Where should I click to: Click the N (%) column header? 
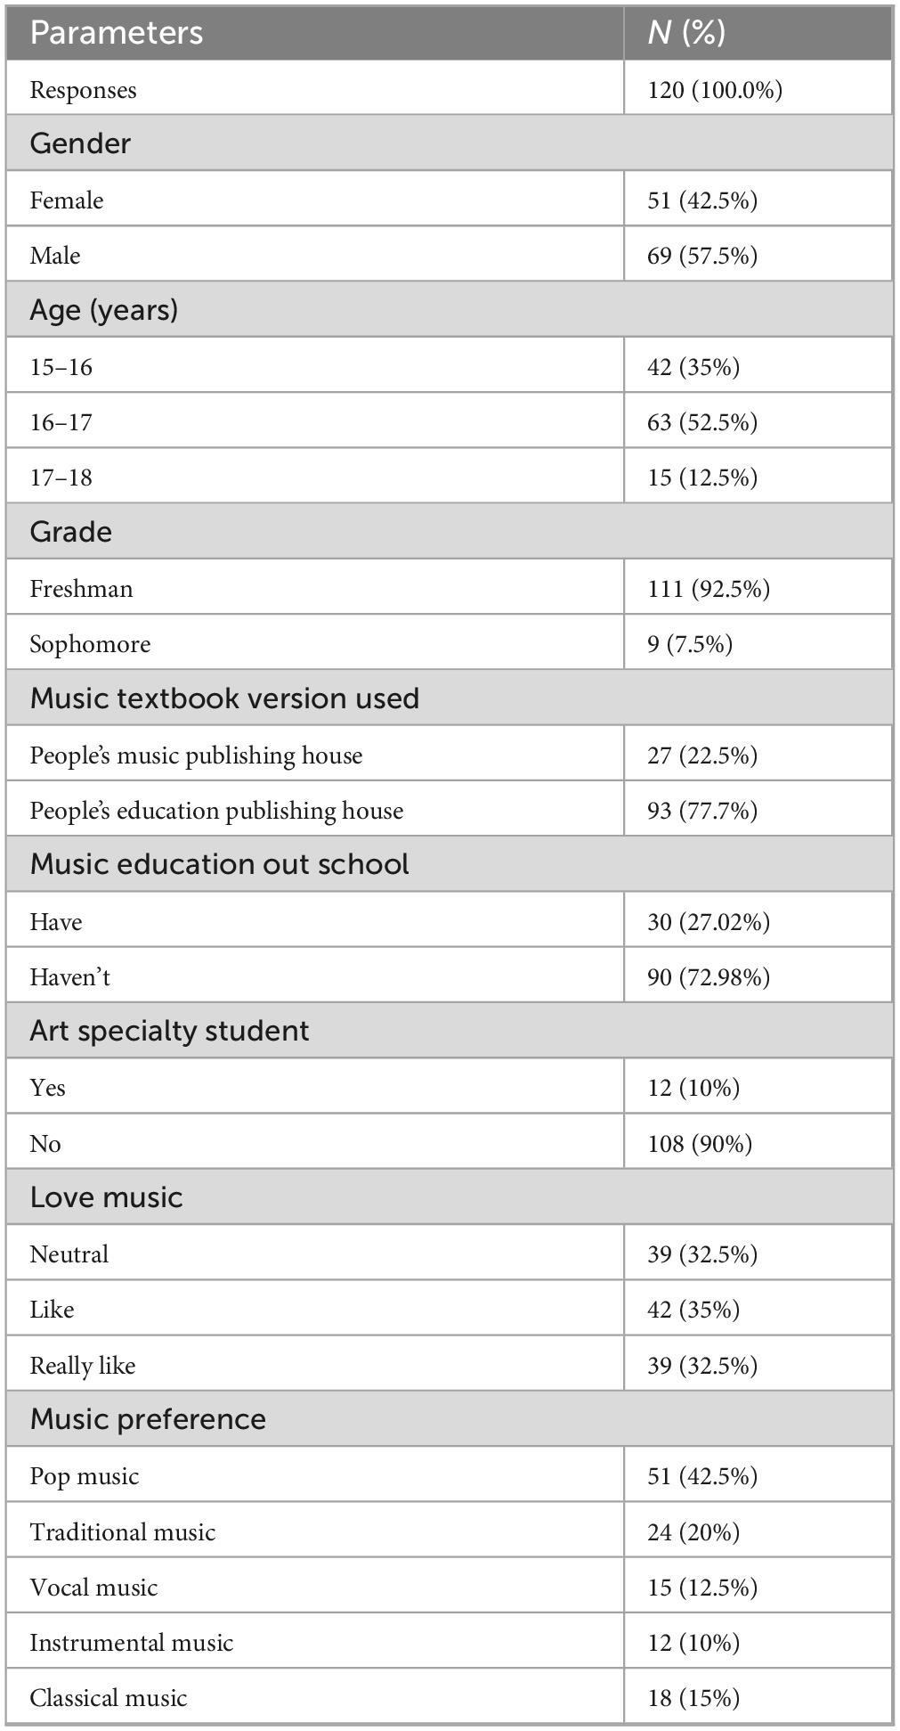click(686, 33)
